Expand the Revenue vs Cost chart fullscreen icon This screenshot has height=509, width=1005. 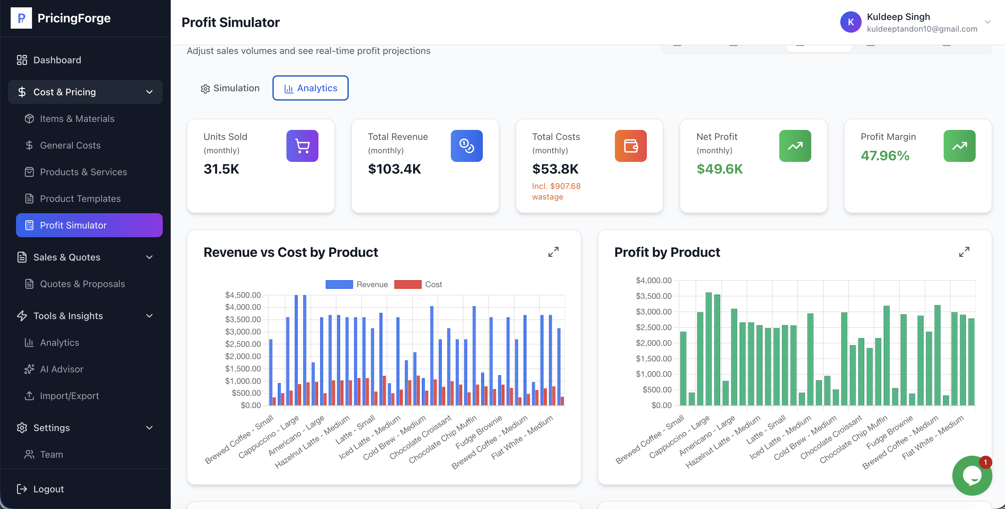553,252
